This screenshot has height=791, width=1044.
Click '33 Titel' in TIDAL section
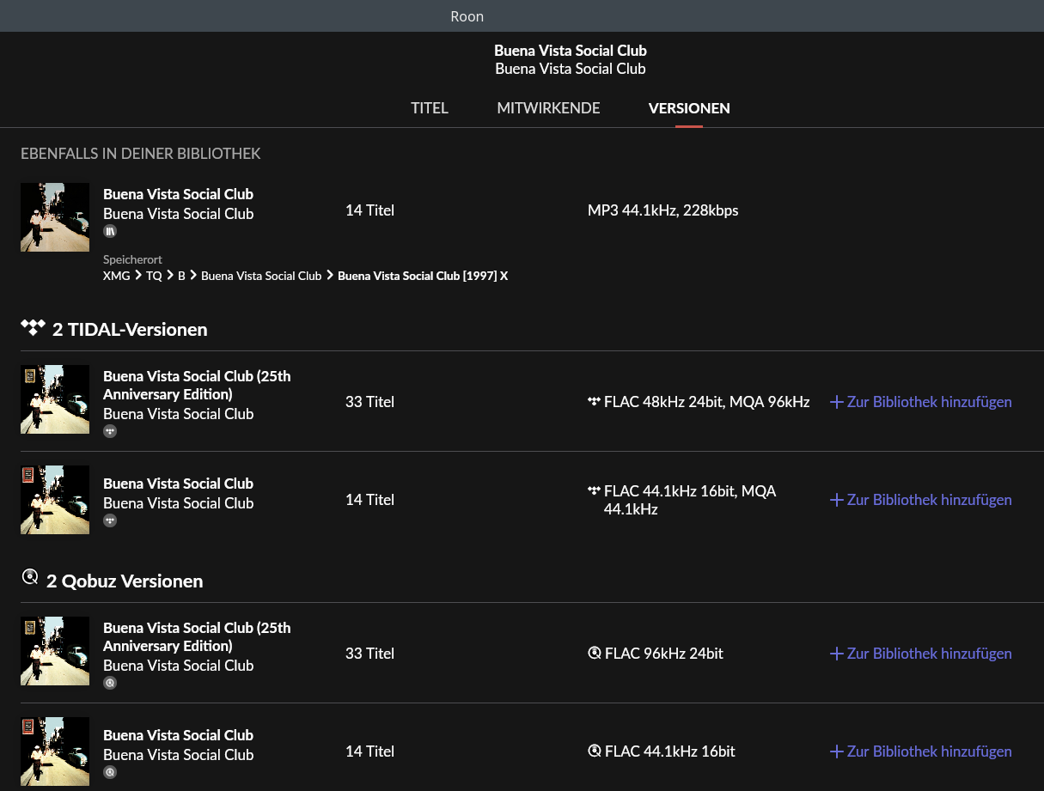coord(369,402)
